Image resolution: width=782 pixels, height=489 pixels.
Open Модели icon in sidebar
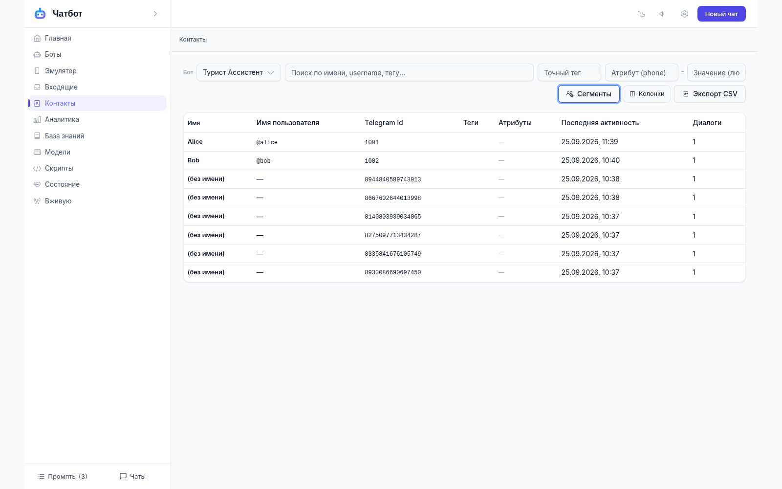point(37,152)
